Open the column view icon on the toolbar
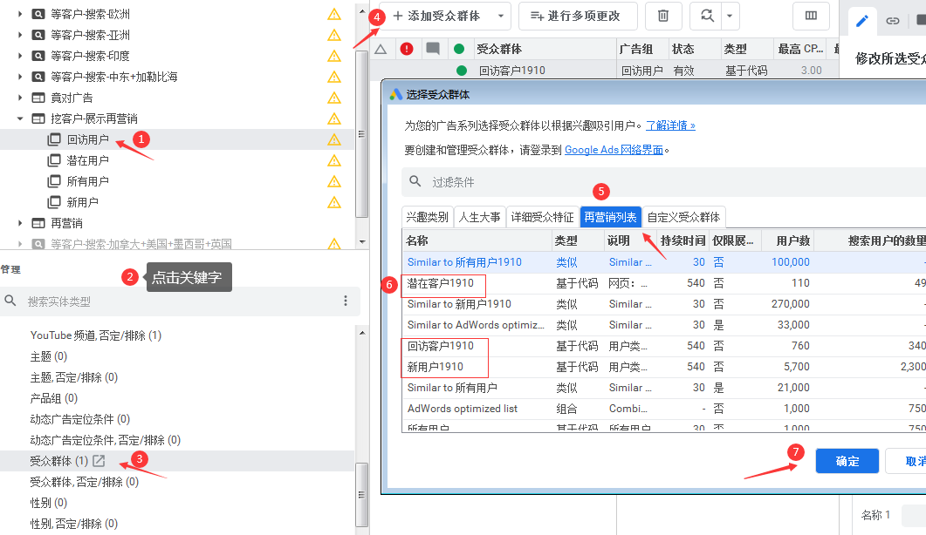This screenshot has width=926, height=535. click(811, 16)
